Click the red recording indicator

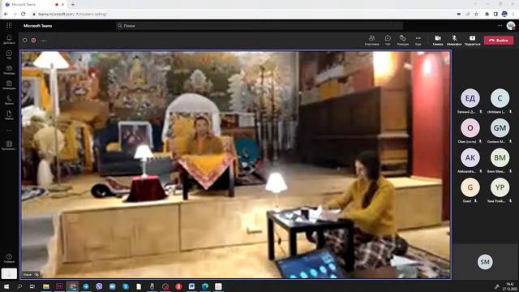33,41
